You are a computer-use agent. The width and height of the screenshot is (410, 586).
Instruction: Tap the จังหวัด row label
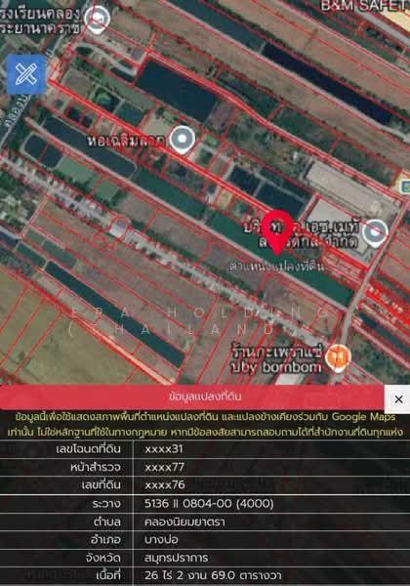(x=103, y=558)
